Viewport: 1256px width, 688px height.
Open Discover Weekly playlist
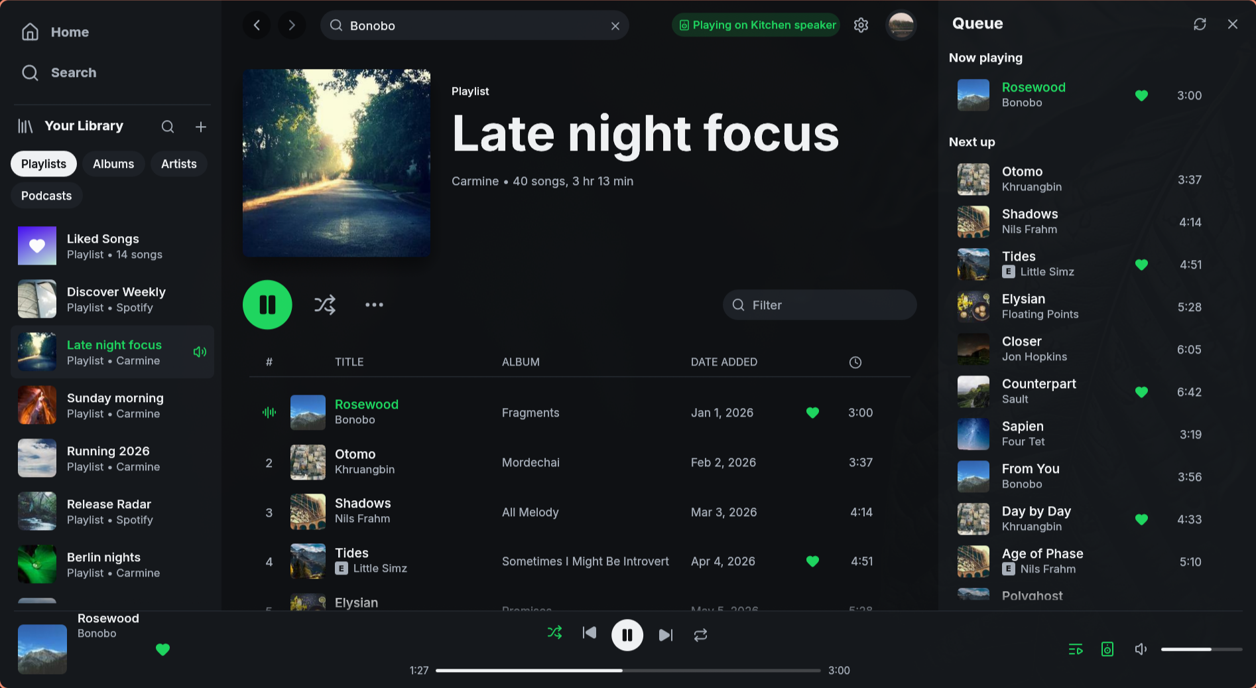click(x=113, y=299)
